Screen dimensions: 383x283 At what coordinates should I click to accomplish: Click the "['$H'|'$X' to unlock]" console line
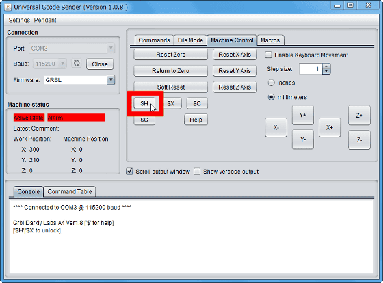tap(37, 230)
